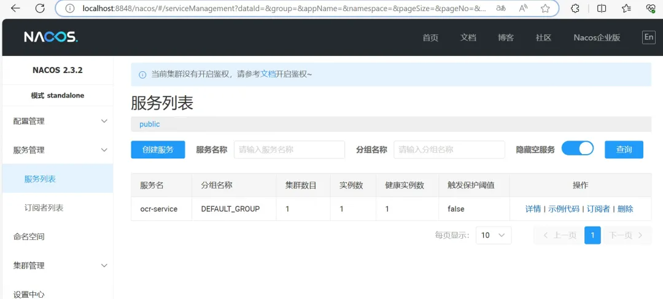Click the DEFAULT_GROUP table cell

(x=235, y=209)
